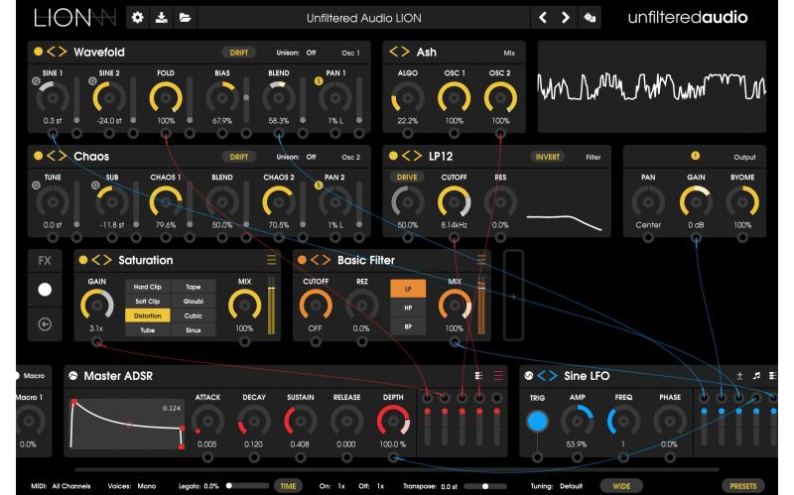
Task: Toggle Wavefold DRIFT button
Action: click(239, 53)
